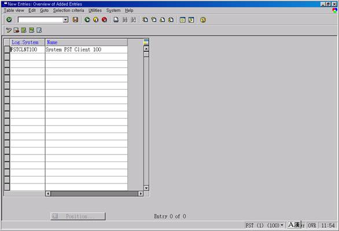
Task: Click the green checkmark Enter icon
Action: pos(9,20)
